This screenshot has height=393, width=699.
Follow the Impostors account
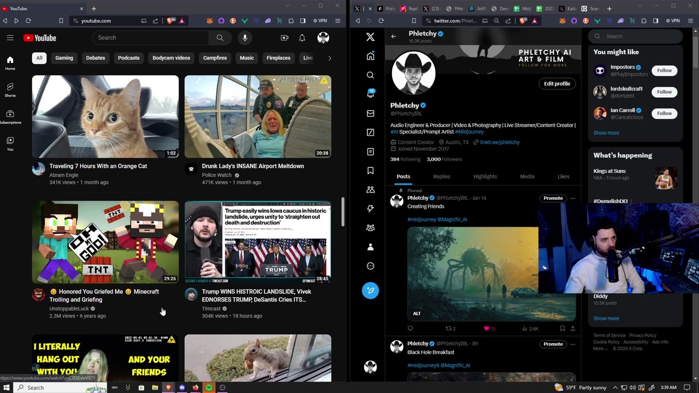[x=664, y=70]
